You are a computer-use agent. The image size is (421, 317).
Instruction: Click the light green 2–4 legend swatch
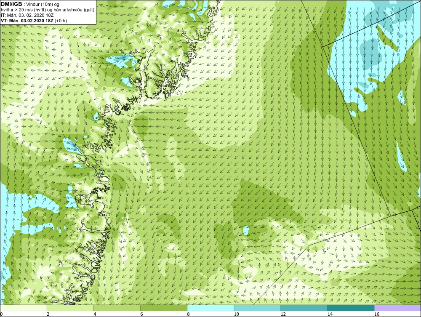[x=70, y=308]
